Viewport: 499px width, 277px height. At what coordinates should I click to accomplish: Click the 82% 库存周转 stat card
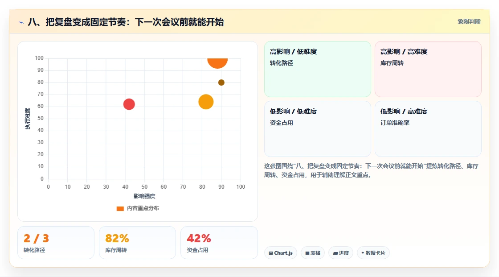pyautogui.click(x=138, y=243)
